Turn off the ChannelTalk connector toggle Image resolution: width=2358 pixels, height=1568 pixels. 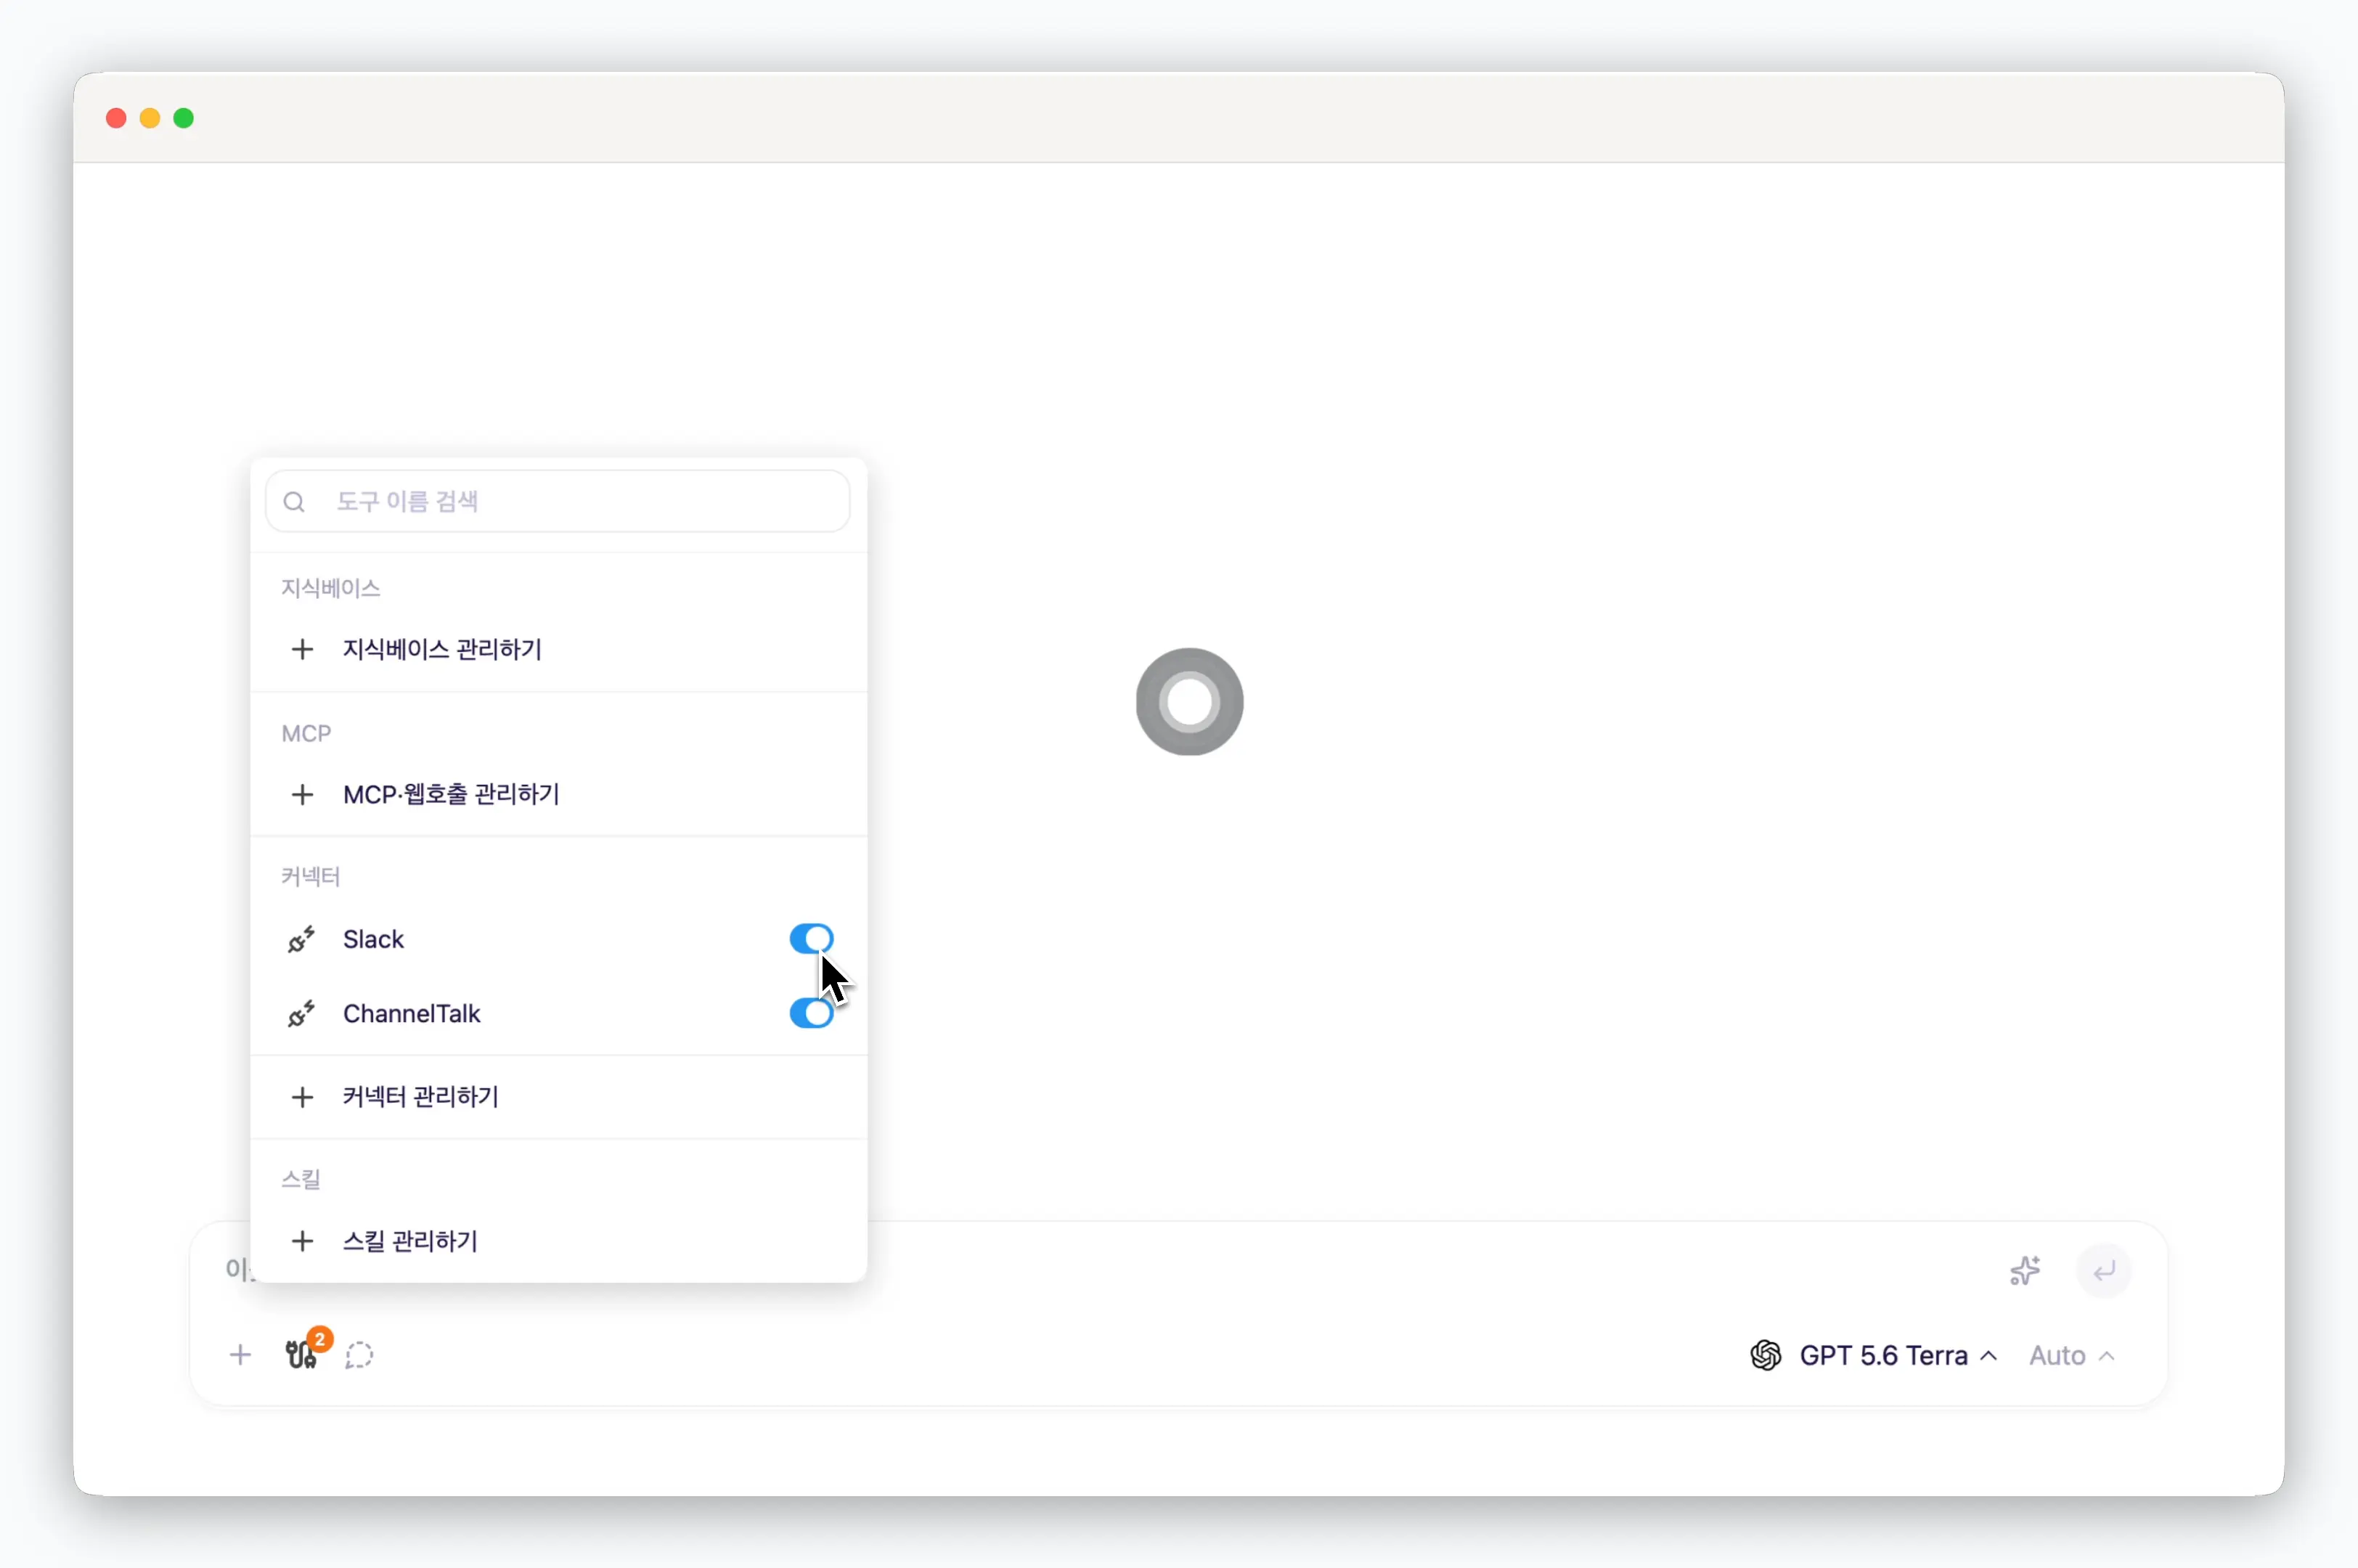point(811,1013)
